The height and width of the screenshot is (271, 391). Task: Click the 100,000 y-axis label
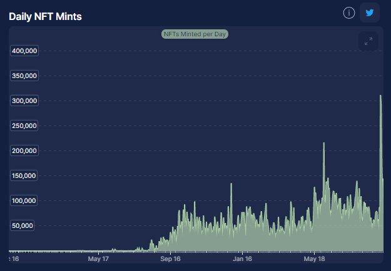[24, 200]
